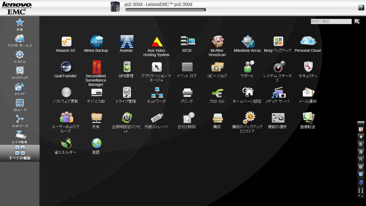The image size is (366, 206).
Task: Select システム category in sidebar
Action: [x=20, y=57]
